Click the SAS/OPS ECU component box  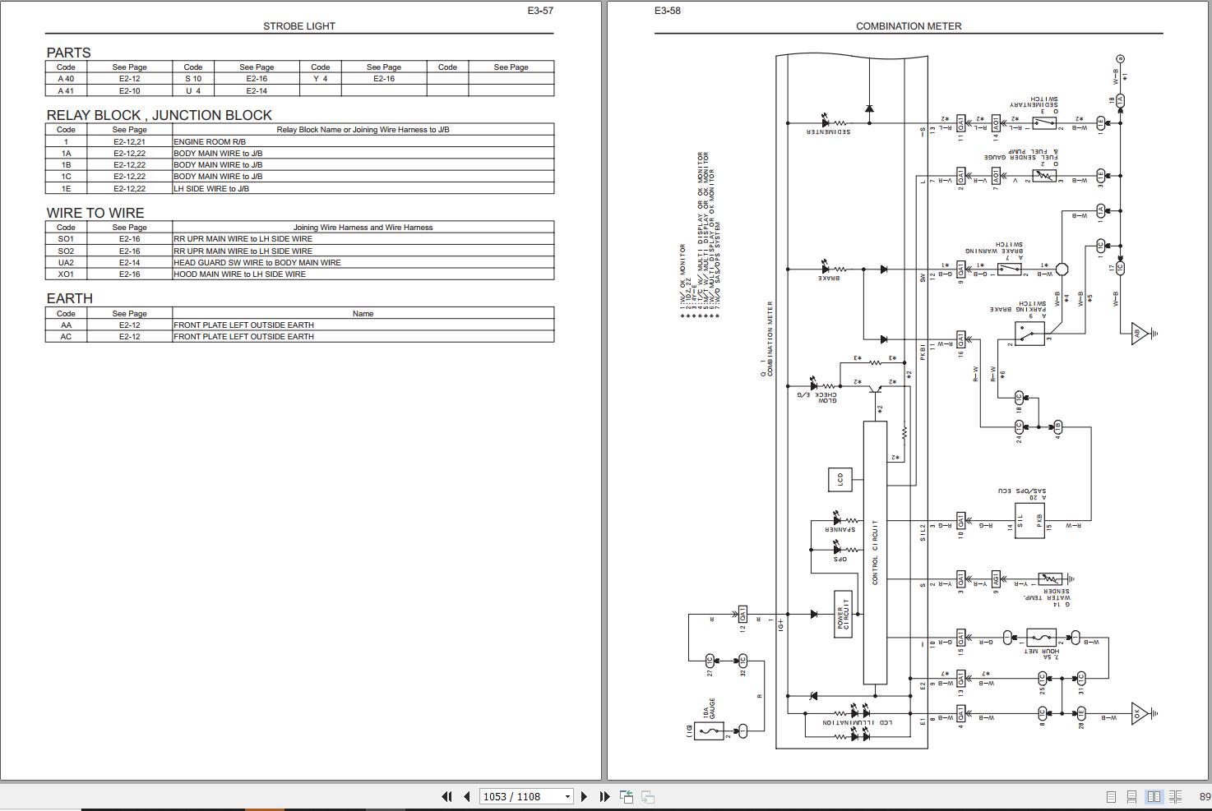(x=1029, y=520)
